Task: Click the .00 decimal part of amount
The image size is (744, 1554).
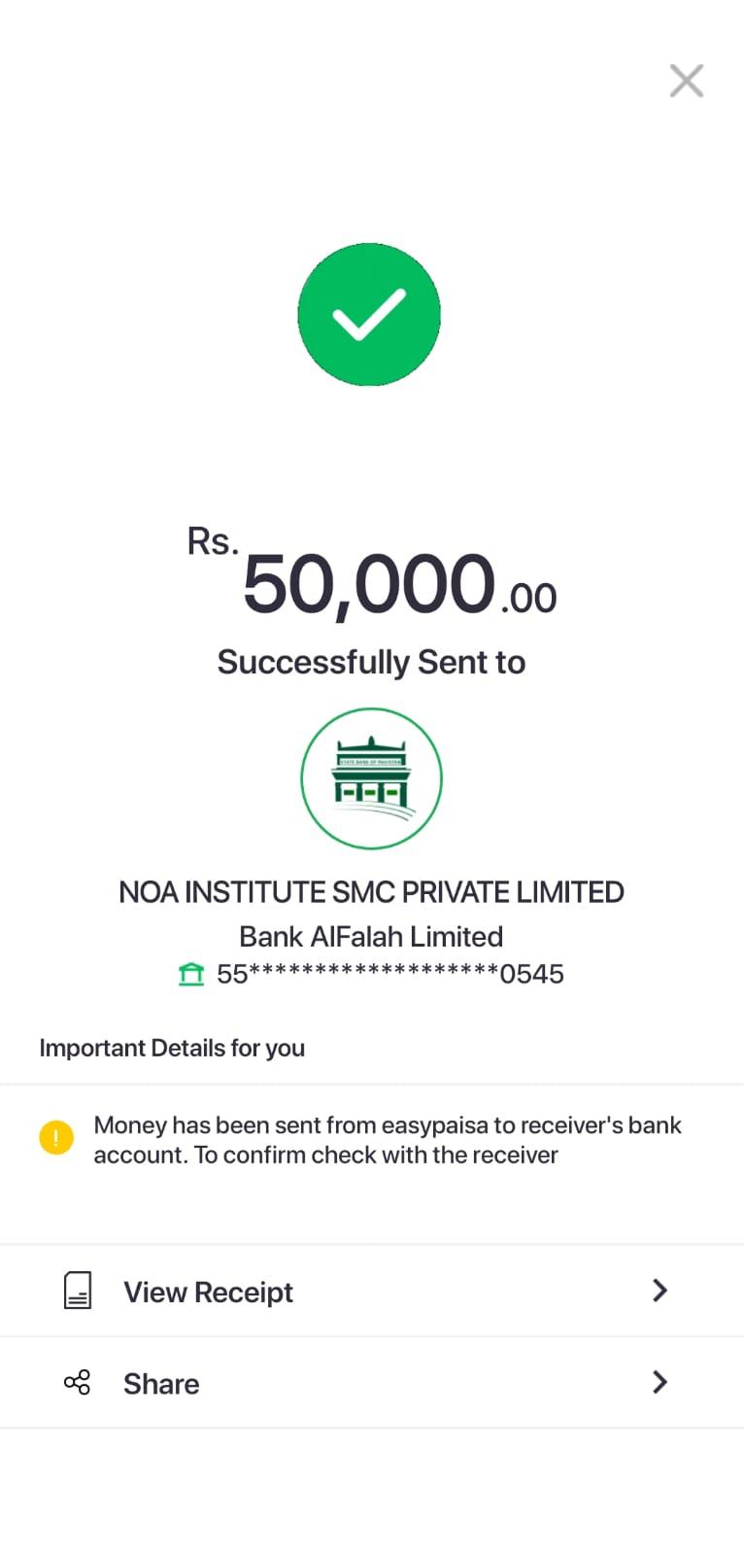Action: point(529,599)
